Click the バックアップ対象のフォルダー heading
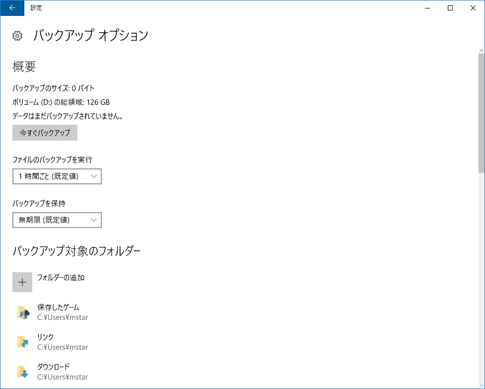 point(76,250)
